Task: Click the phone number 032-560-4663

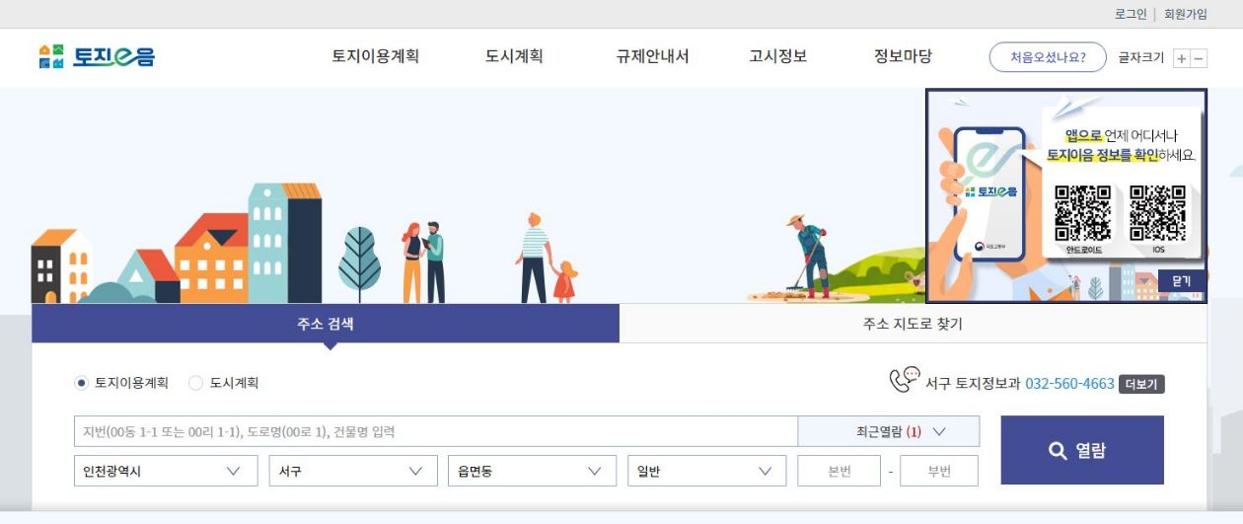Action: (1069, 383)
